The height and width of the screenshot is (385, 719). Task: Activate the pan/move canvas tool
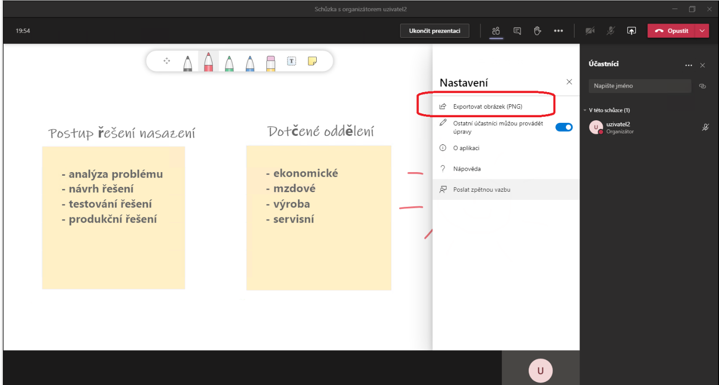coord(167,61)
